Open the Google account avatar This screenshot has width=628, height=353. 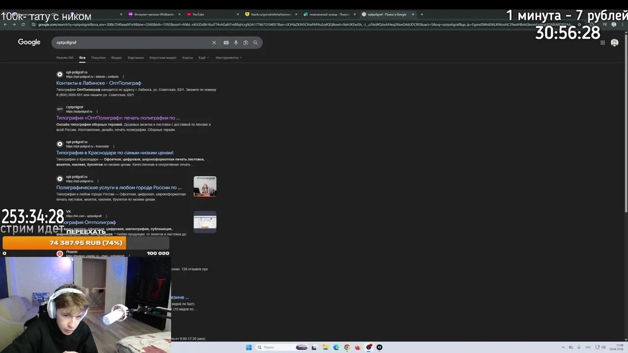614,43
